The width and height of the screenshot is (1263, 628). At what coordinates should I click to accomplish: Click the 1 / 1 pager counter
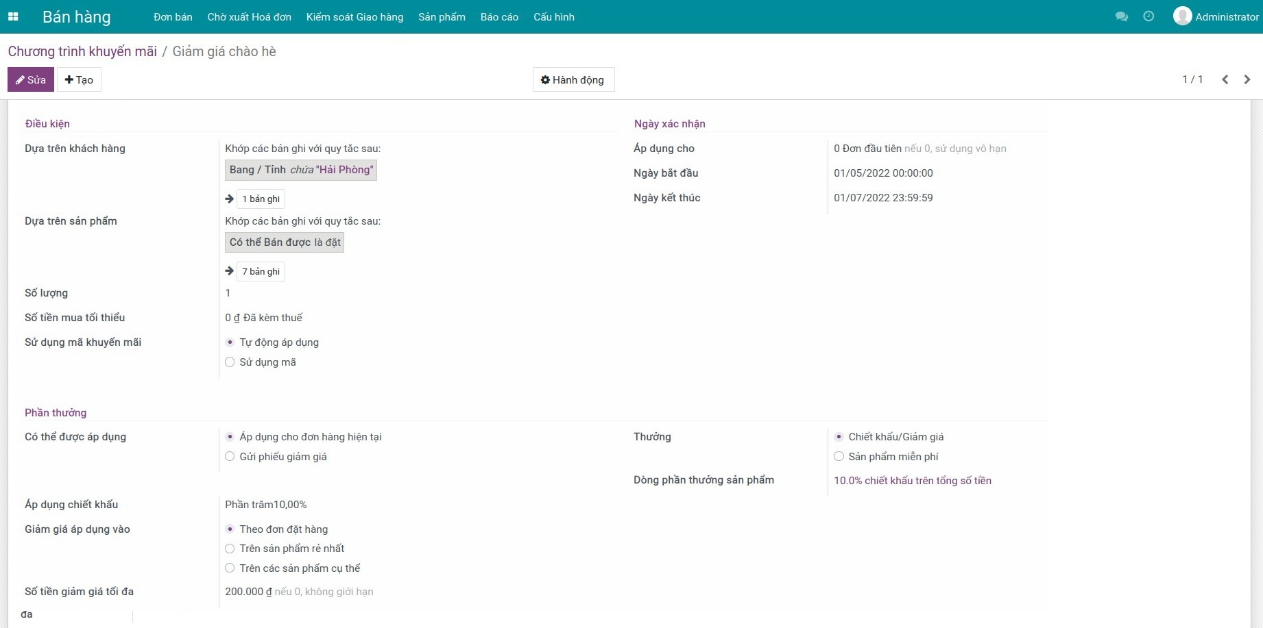click(1192, 79)
